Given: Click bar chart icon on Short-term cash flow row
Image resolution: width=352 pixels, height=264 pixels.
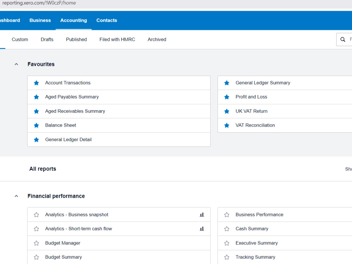Looking at the screenshot, I should (x=202, y=229).
